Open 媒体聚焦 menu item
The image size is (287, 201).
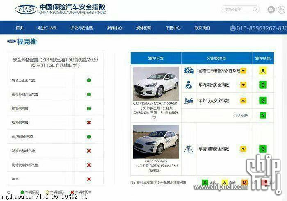[143, 28]
